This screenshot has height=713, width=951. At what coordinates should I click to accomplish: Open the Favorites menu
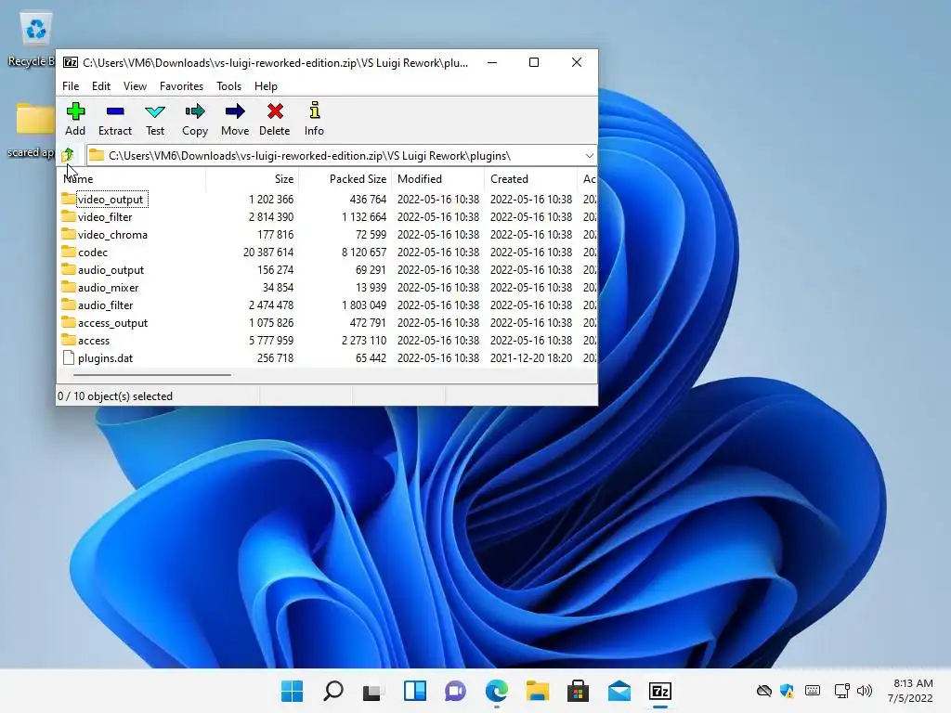(181, 86)
